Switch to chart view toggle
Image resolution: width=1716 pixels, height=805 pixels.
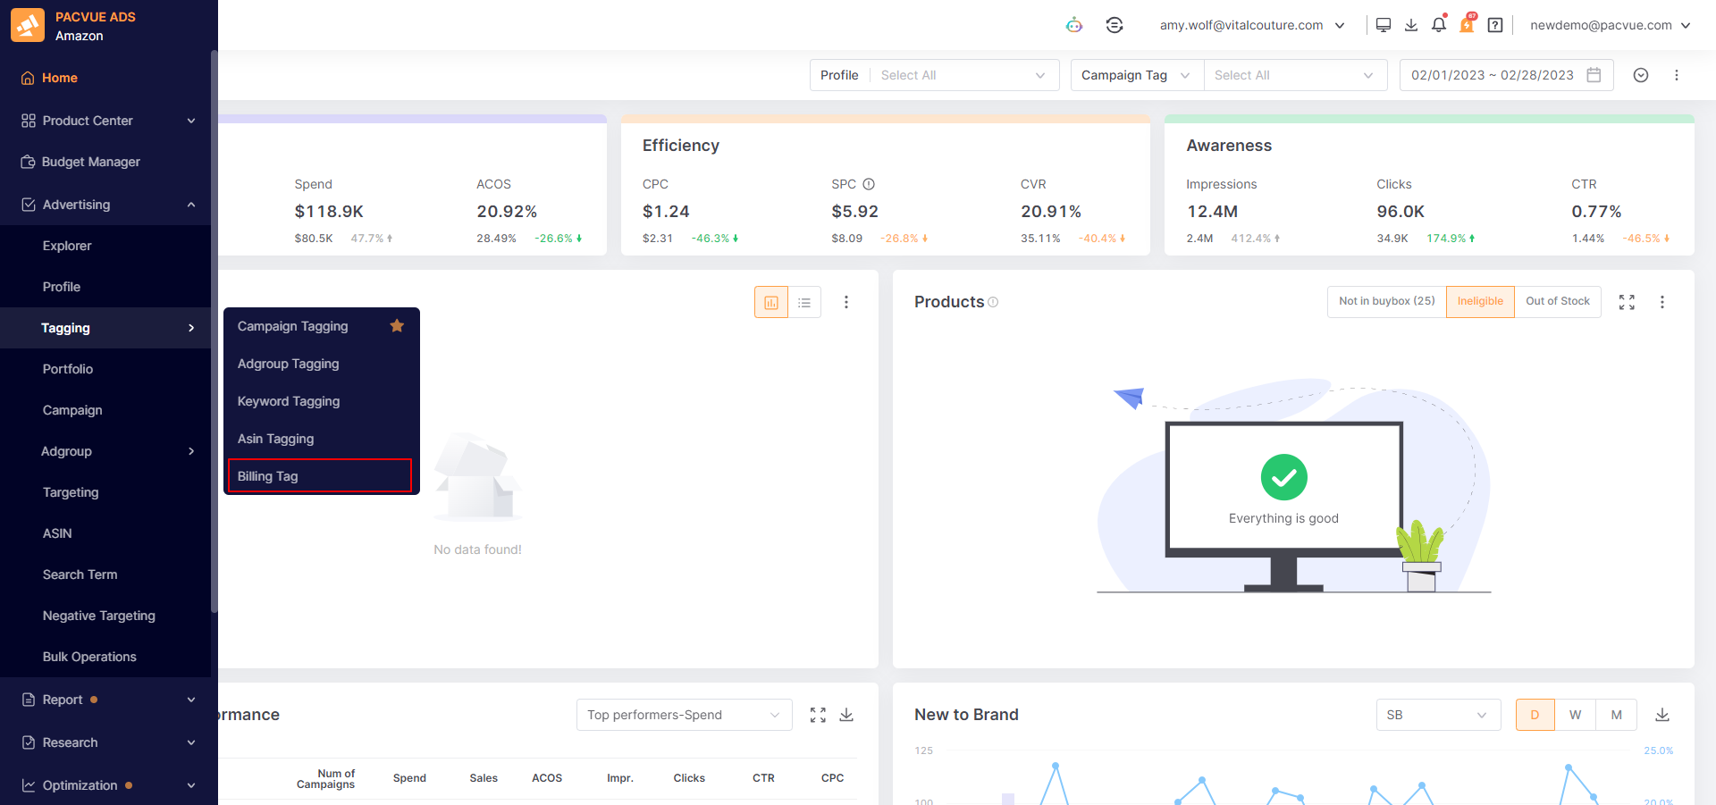coord(770,303)
